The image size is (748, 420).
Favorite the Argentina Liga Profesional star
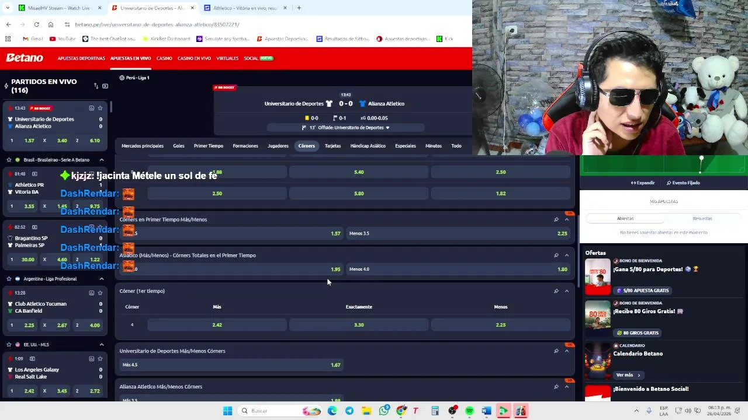[9, 279]
